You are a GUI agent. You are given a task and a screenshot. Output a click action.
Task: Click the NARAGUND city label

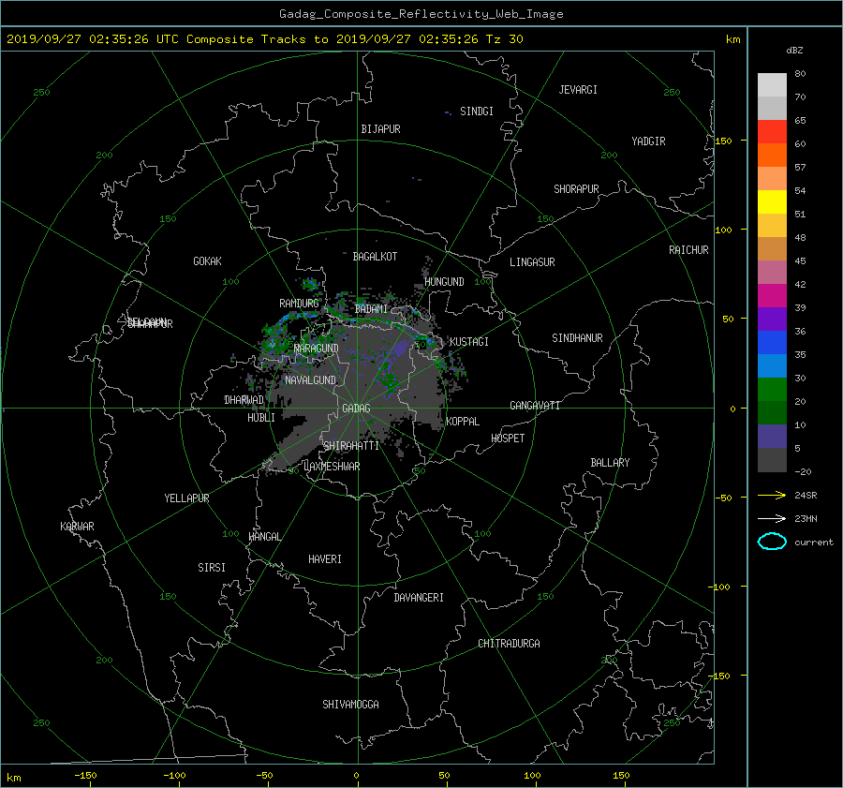(317, 349)
